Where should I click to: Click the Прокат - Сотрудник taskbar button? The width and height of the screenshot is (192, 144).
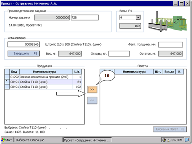coord(87,140)
